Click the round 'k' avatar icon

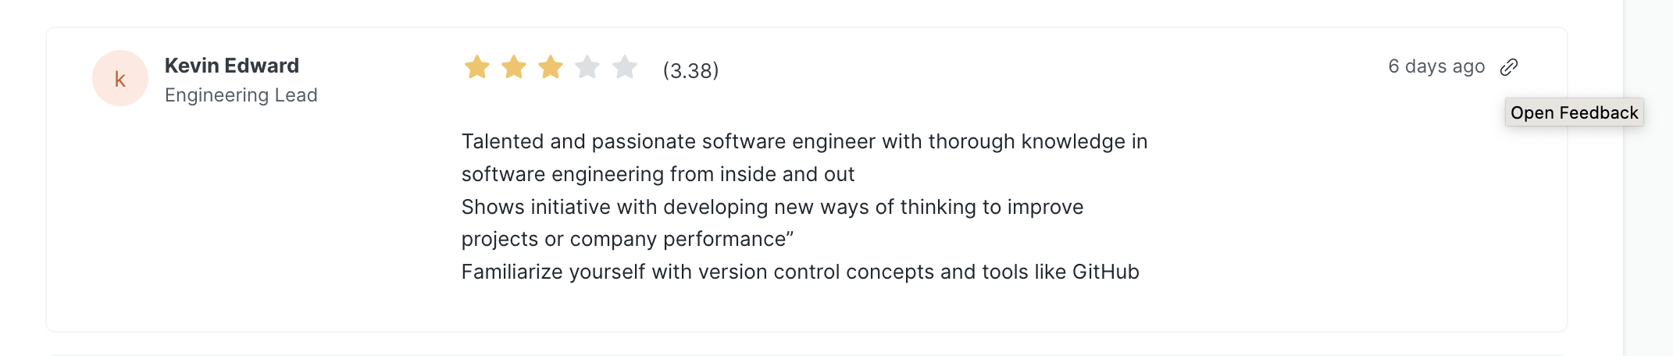point(120,78)
